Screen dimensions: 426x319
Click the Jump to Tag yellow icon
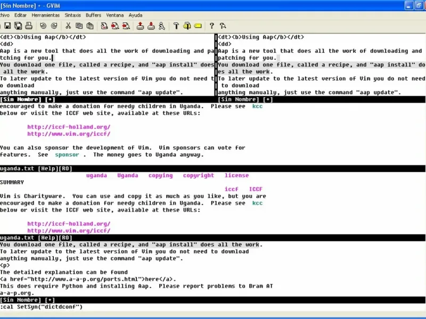coord(198,26)
